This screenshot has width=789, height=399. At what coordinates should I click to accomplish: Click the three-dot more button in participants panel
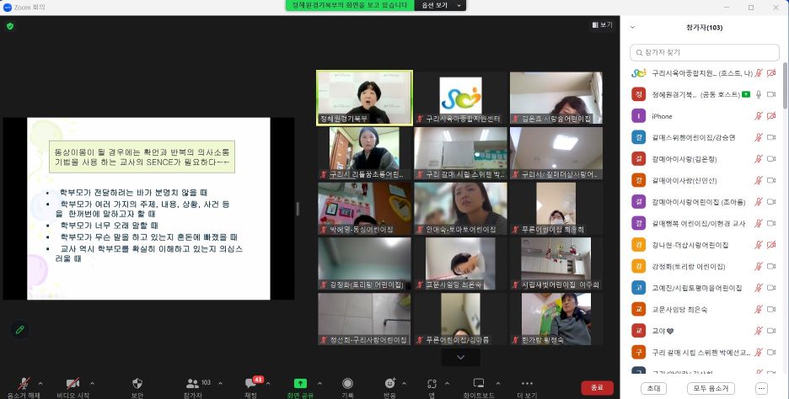pos(762,388)
